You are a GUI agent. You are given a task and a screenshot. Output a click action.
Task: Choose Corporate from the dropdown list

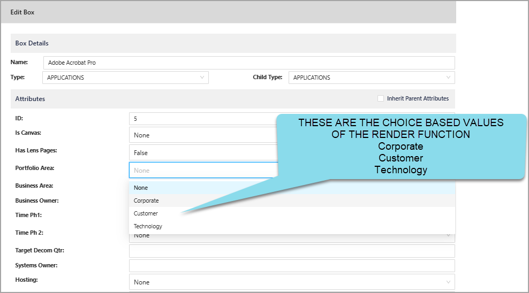(x=292, y=201)
